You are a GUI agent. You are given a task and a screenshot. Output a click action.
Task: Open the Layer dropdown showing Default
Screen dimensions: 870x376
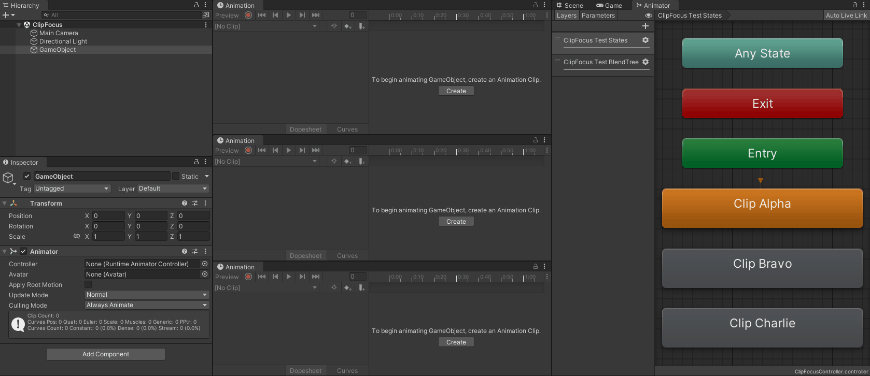pyautogui.click(x=173, y=189)
